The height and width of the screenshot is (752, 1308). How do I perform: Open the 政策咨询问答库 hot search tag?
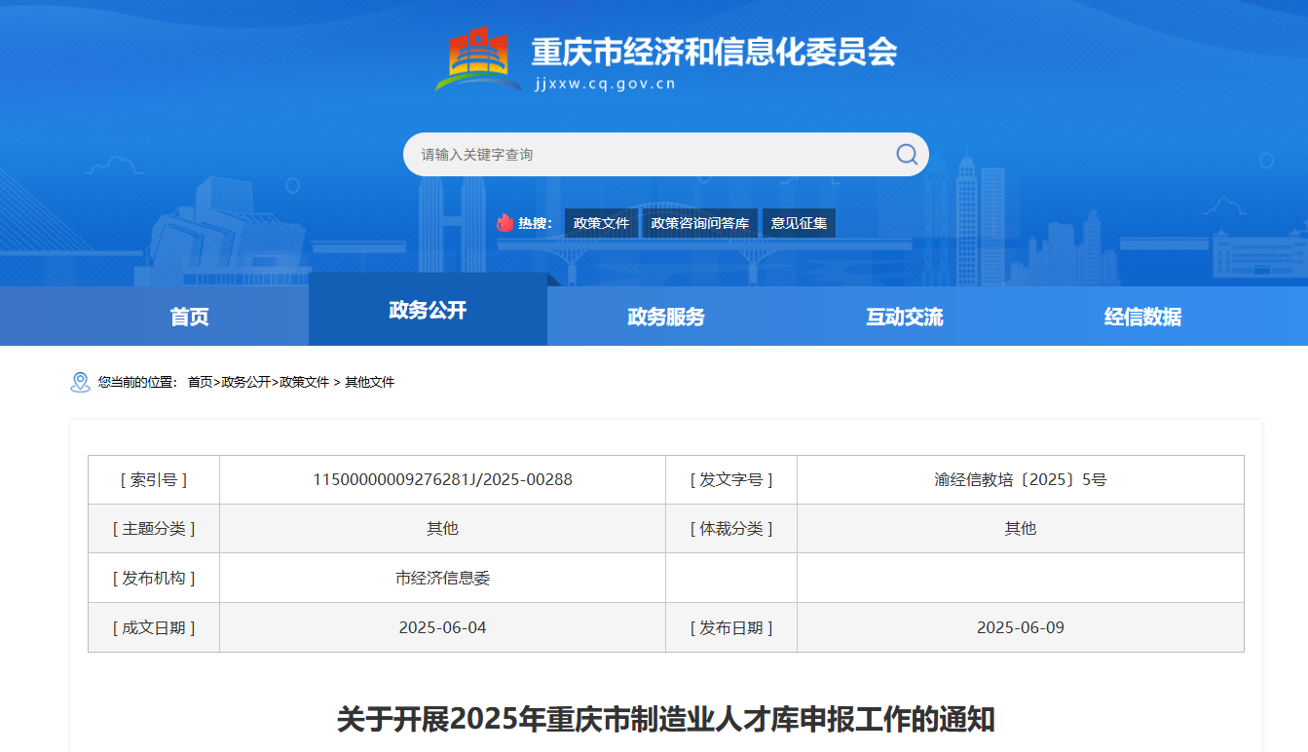[x=699, y=223]
